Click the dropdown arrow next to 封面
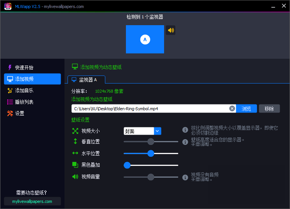290x209 pixels. (157, 131)
